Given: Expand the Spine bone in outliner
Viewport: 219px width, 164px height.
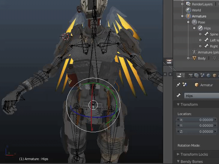Looking at the screenshot, I should (x=200, y=34).
